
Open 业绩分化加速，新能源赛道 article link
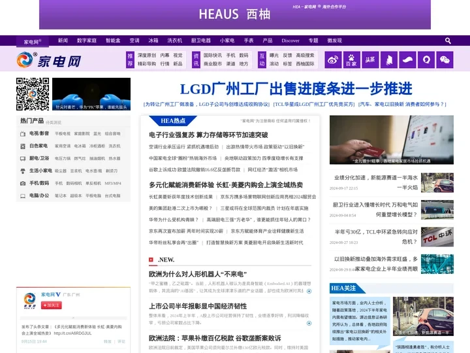pyautogui.click(x=376, y=182)
